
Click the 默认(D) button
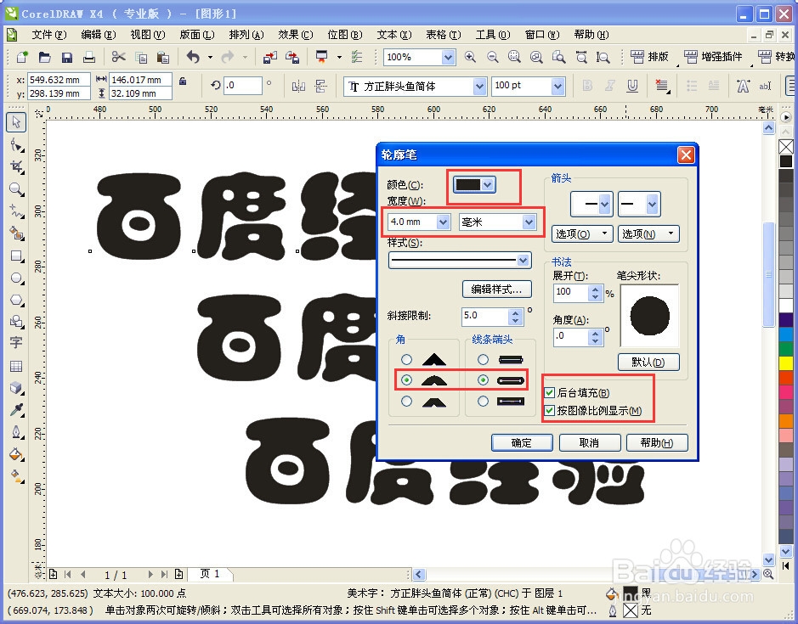(648, 363)
